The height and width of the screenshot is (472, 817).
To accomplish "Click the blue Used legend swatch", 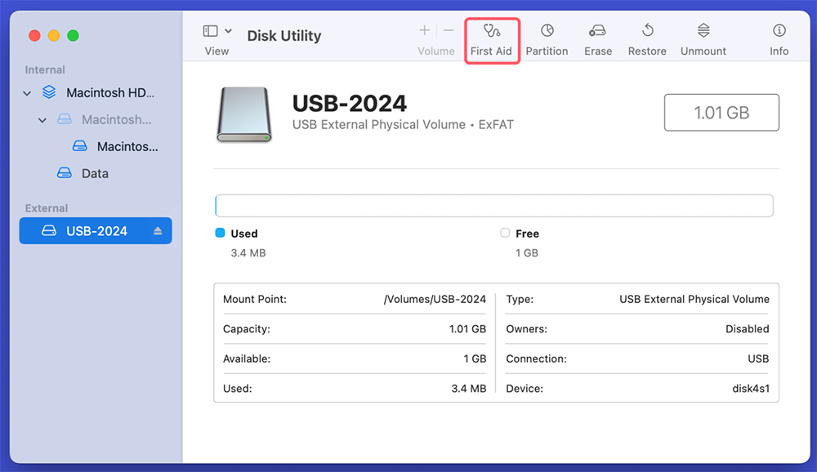I will [221, 233].
